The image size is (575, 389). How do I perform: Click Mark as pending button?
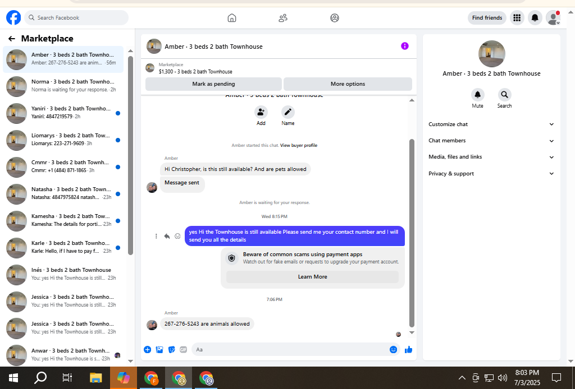coord(213,84)
